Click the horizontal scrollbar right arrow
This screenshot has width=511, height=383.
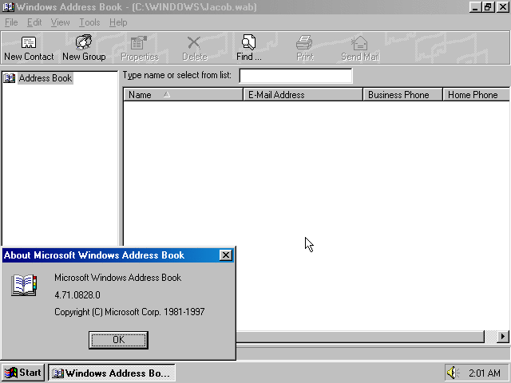point(503,337)
